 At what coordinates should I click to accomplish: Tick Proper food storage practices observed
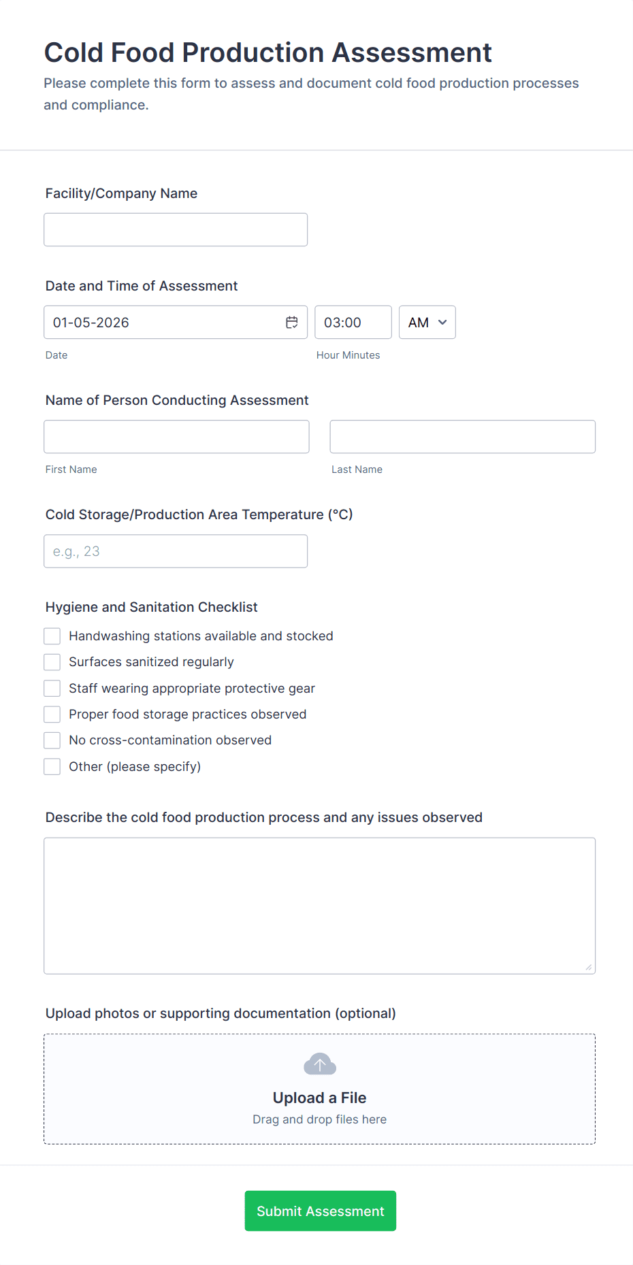pos(52,714)
